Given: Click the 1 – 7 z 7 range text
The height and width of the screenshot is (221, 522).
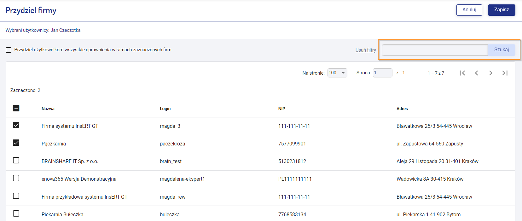Looking at the screenshot, I should pos(436,73).
